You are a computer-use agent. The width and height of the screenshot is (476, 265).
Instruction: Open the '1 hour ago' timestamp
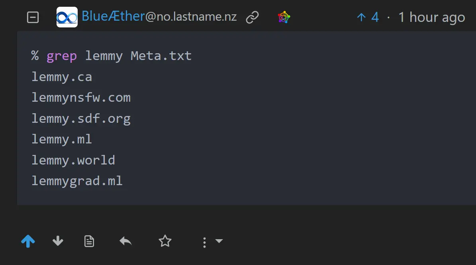pyautogui.click(x=431, y=17)
